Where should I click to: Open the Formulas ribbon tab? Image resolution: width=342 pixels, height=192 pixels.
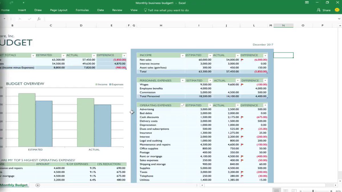click(82, 10)
